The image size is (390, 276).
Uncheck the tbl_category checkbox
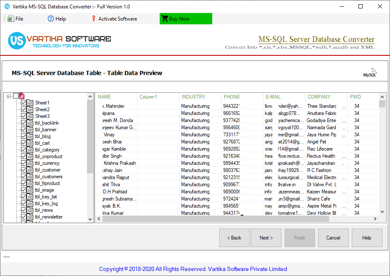(24, 149)
